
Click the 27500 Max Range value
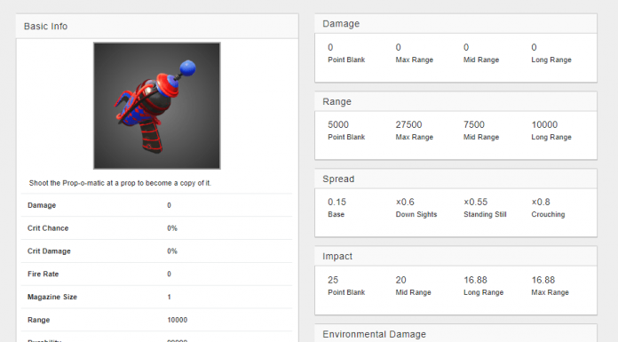point(408,124)
